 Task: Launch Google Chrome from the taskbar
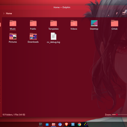coord(79,124)
